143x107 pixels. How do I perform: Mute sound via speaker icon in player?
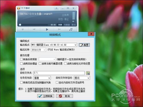[73, 21]
